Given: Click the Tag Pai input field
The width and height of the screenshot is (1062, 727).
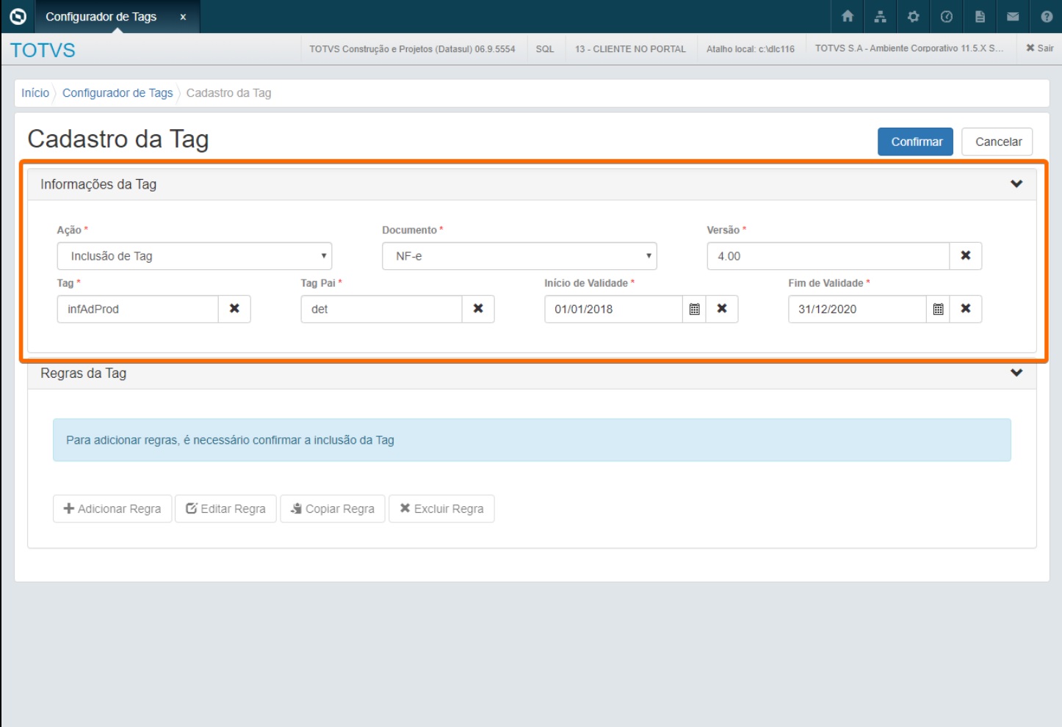Looking at the screenshot, I should (382, 309).
